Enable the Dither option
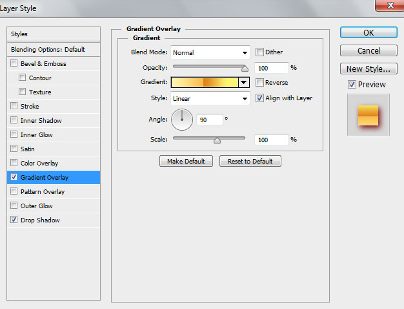Image resolution: width=404 pixels, height=309 pixels. [x=259, y=52]
